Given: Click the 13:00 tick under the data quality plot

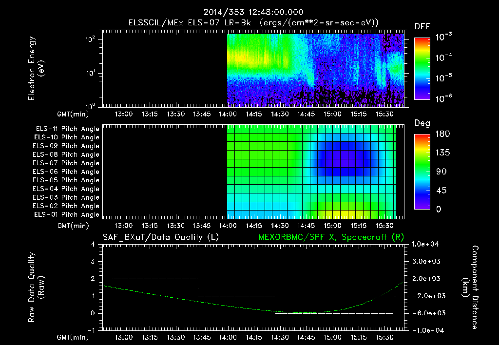Looking at the screenshot, I should pyautogui.click(x=123, y=337).
